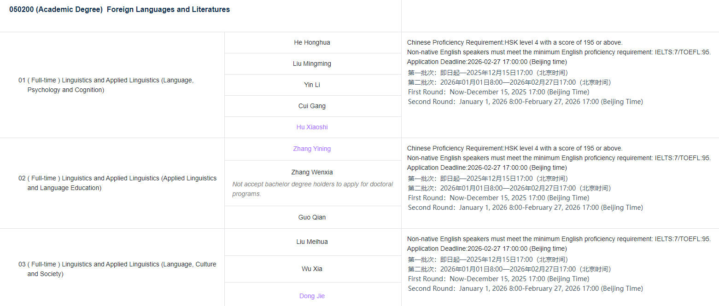Image resolution: width=719 pixels, height=306 pixels.
Task: Click the 050200 Foreign Languages and Literatures heading
Action: pos(119,9)
